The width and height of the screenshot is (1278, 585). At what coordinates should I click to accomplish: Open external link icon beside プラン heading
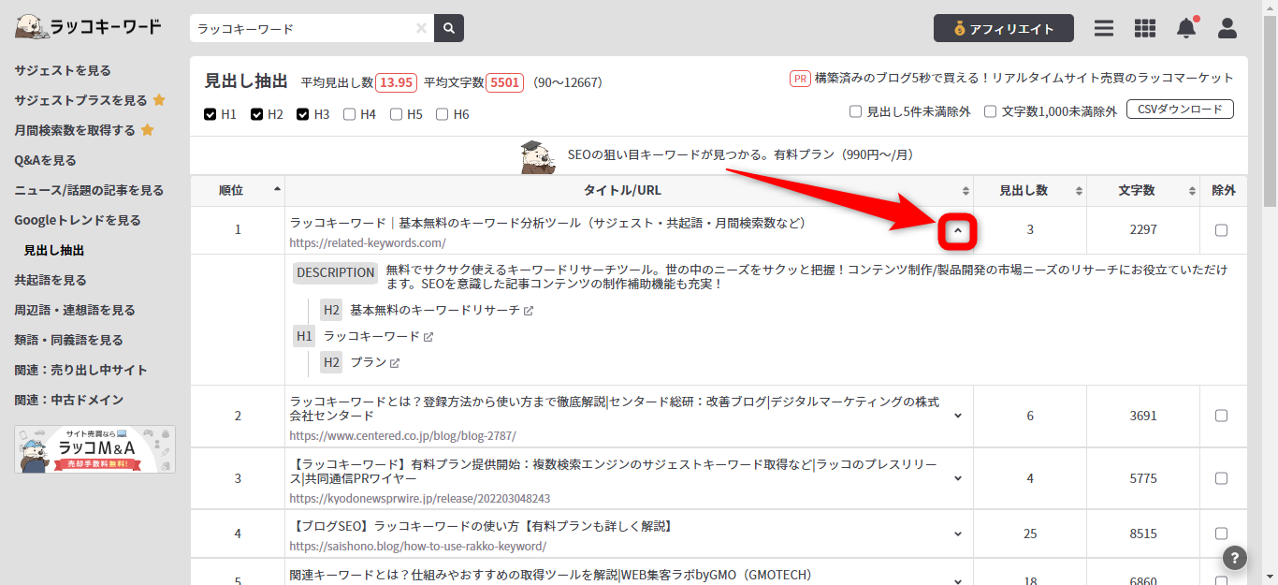coord(395,363)
